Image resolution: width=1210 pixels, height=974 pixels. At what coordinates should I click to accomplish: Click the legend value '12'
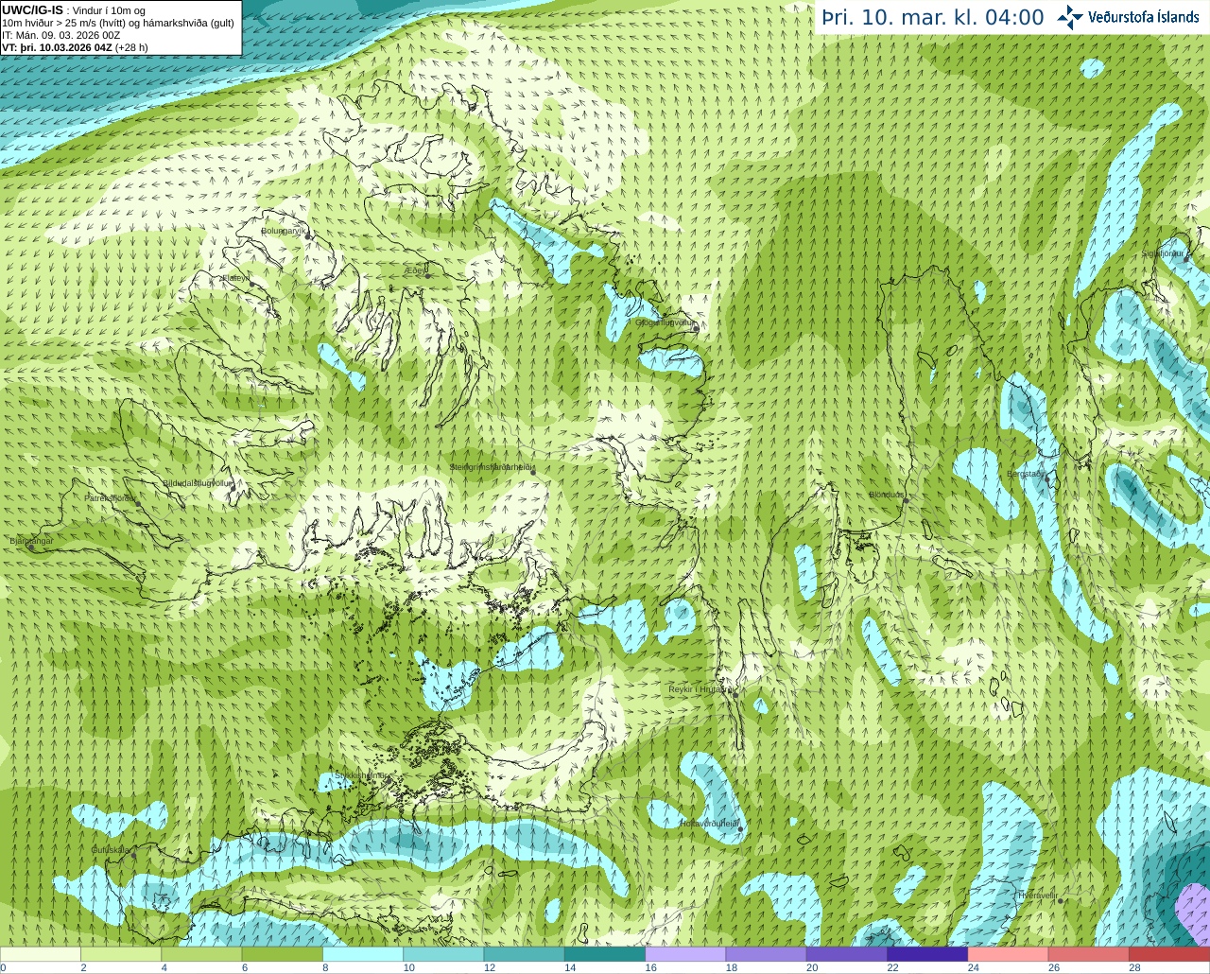490,967
